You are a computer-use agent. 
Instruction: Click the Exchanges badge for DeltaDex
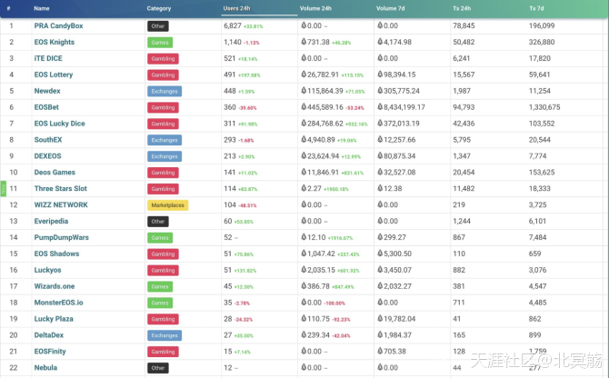click(165, 335)
